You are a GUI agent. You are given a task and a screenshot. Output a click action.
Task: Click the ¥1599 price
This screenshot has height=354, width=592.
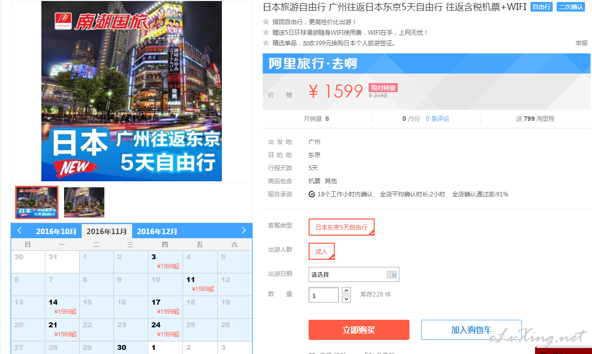[336, 91]
